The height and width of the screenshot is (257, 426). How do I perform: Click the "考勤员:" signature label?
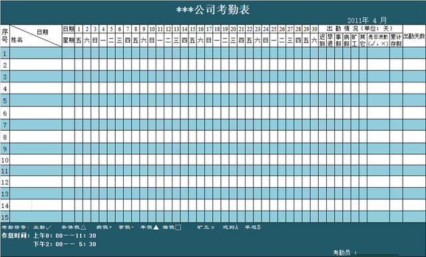345,252
